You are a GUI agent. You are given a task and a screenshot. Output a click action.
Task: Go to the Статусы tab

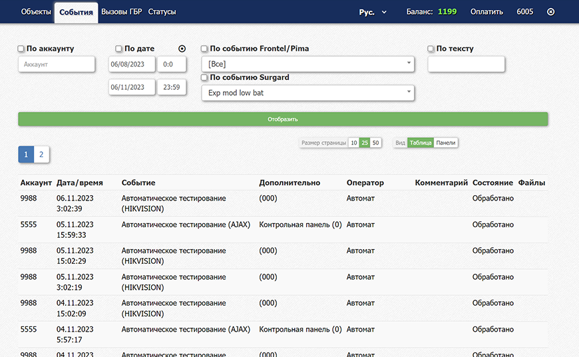point(162,12)
